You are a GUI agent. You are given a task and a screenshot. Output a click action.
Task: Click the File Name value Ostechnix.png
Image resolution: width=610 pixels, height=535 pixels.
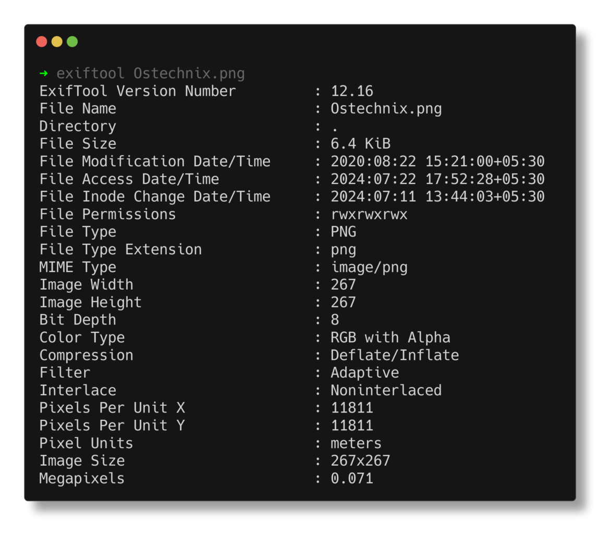[386, 108]
